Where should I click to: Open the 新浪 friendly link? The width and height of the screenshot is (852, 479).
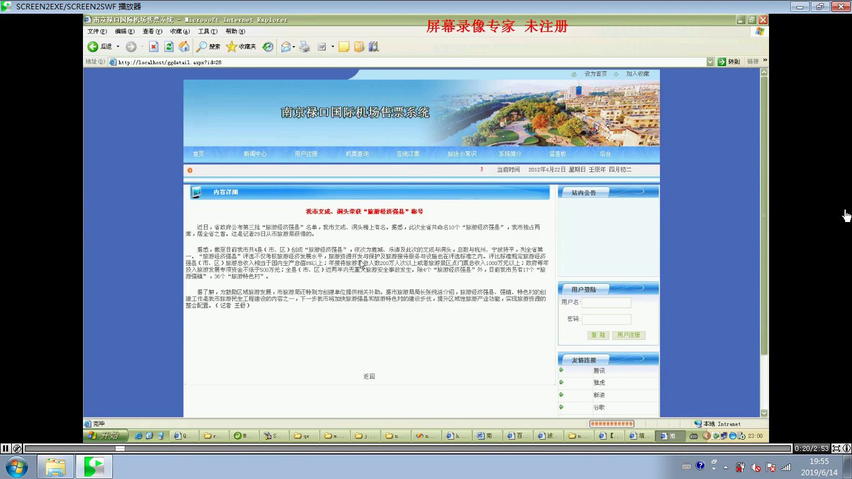tap(599, 395)
